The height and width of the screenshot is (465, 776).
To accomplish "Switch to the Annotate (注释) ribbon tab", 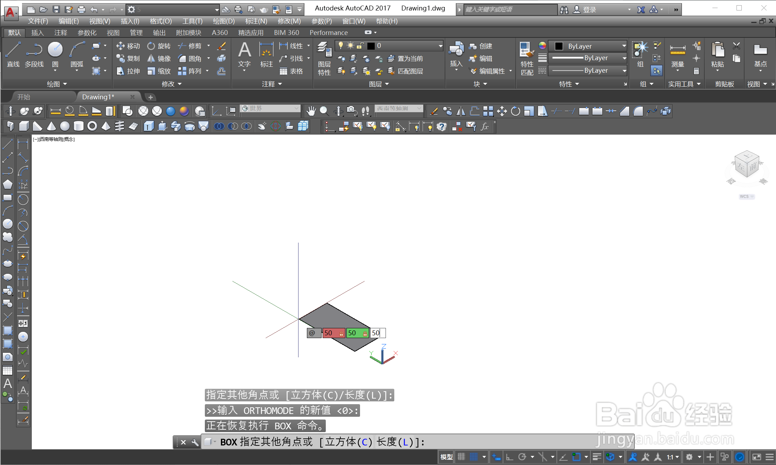I will [60, 33].
